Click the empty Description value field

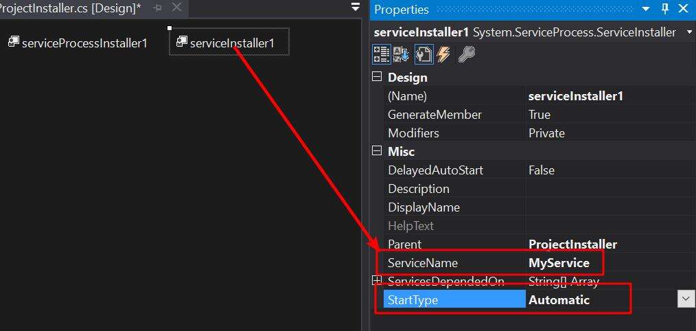[x=610, y=189]
